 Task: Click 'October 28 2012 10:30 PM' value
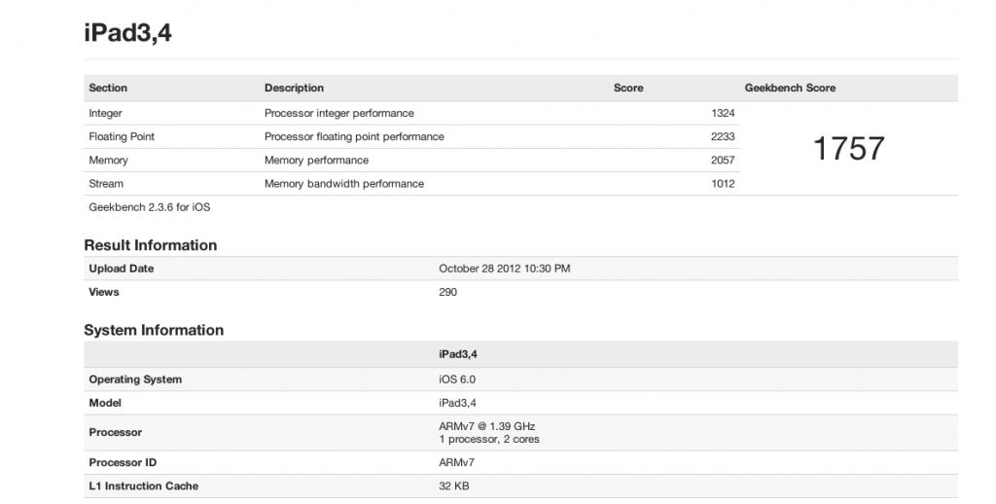tap(505, 269)
